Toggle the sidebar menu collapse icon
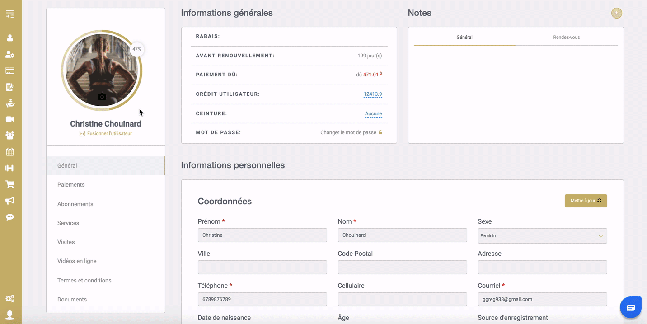Viewport: 647px width, 324px height. pyautogui.click(x=10, y=14)
